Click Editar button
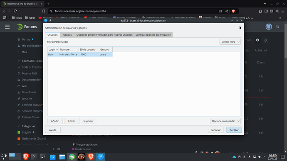Image resolution: width=287 pixels, height=161 pixels. pyautogui.click(x=72, y=121)
